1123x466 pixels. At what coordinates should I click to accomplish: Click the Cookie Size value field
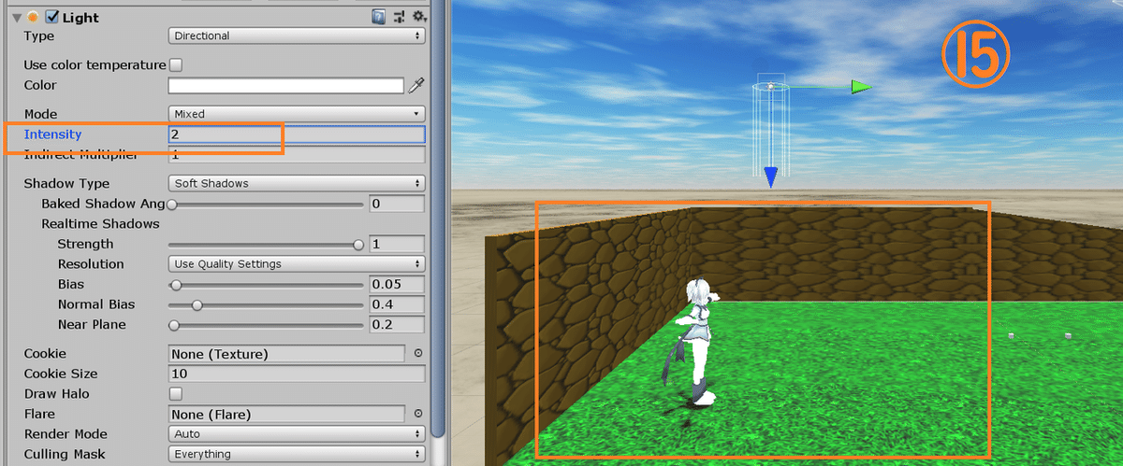point(297,374)
